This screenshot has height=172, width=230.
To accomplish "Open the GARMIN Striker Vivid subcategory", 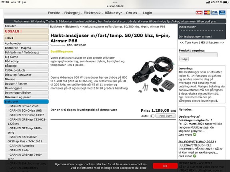I will [24, 106].
